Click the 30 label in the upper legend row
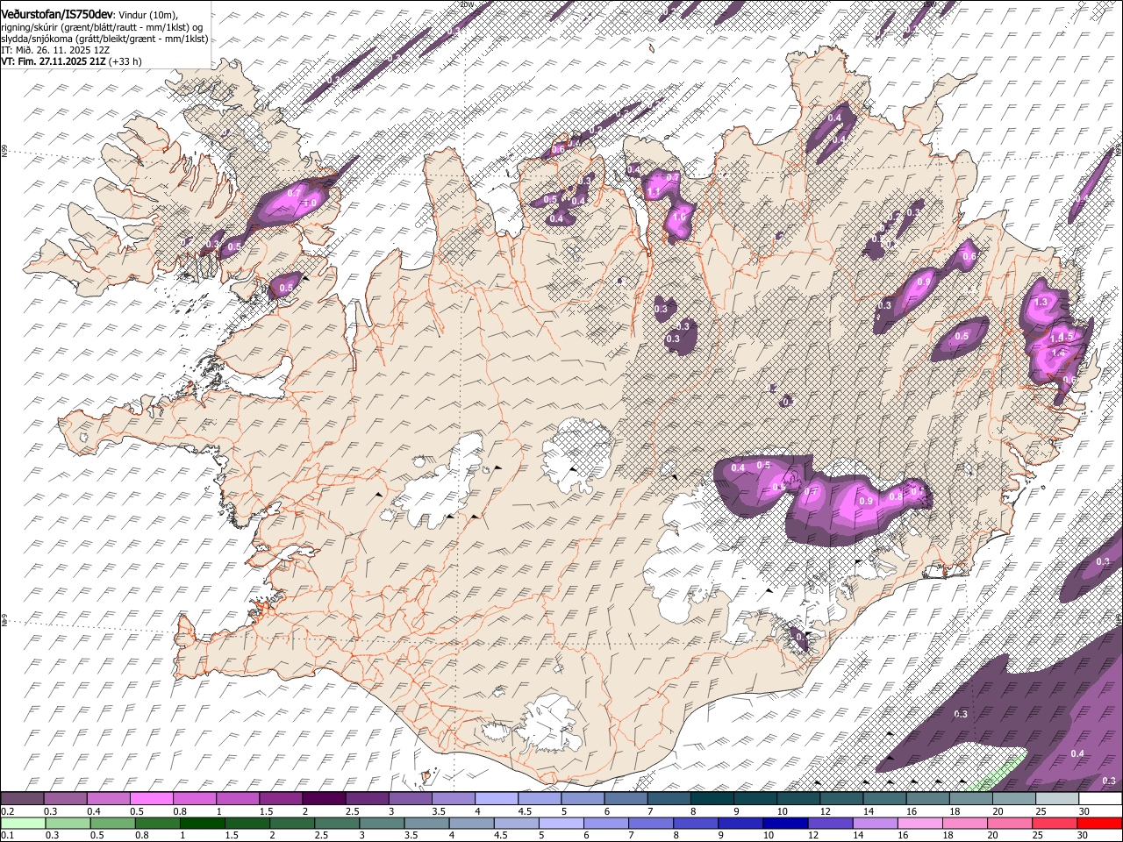Screen dimensions: 1123x842 (x=1083, y=811)
